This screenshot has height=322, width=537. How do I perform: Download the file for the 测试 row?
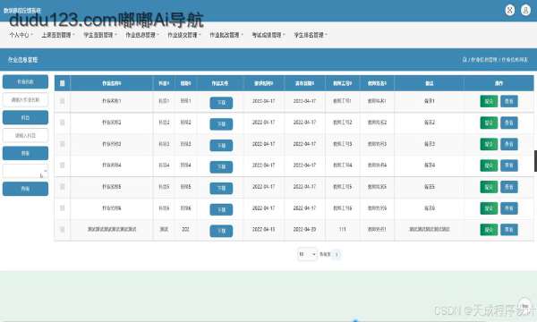click(221, 231)
